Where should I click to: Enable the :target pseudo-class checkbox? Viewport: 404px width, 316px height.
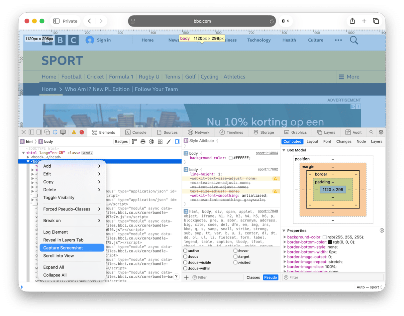tap(235, 256)
